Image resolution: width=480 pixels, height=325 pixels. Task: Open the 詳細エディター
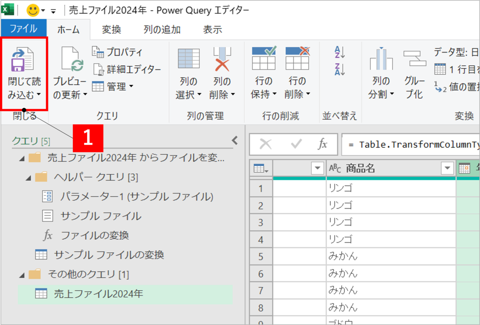click(127, 69)
